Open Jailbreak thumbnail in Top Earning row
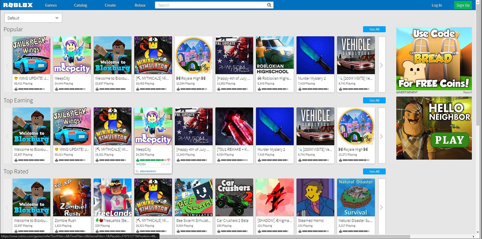The image size is (482, 239). [x=72, y=126]
